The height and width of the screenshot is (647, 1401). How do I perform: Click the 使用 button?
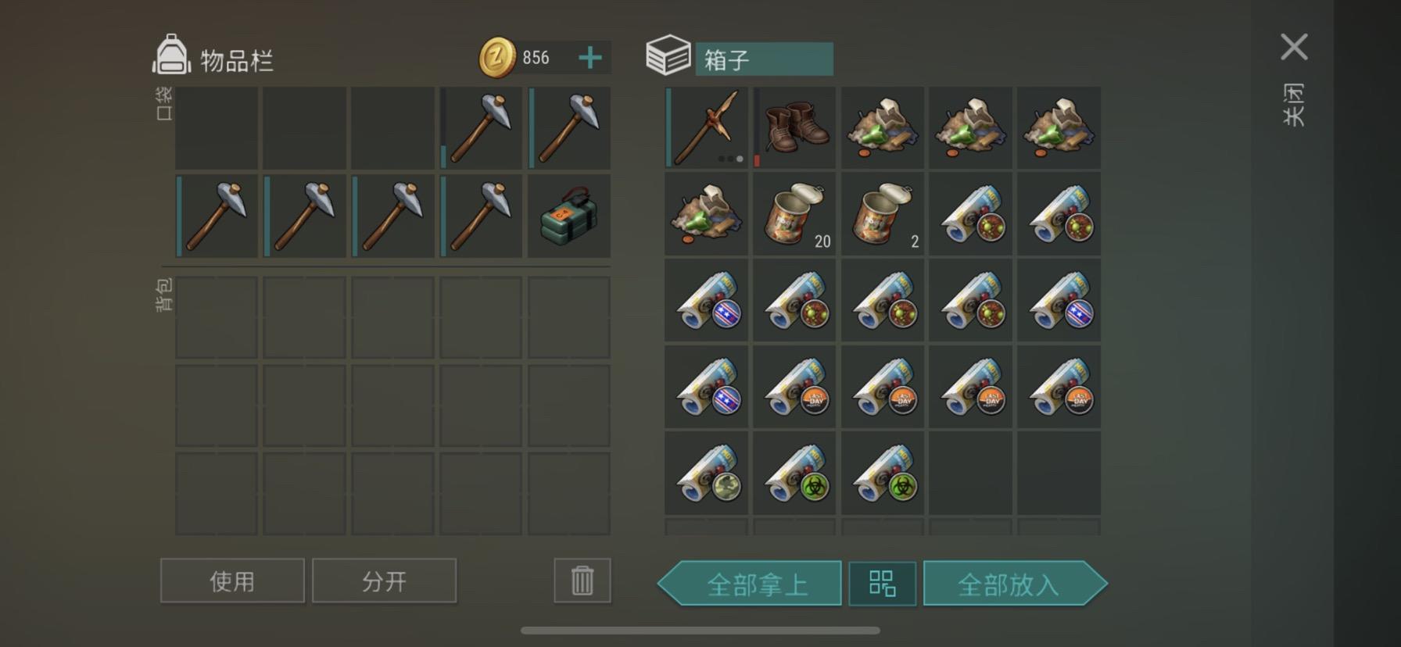click(x=232, y=581)
